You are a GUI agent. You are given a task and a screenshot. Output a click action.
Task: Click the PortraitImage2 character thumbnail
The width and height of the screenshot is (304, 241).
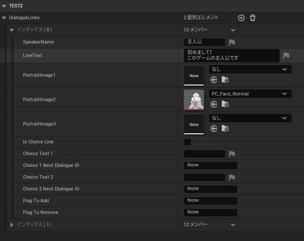194,100
